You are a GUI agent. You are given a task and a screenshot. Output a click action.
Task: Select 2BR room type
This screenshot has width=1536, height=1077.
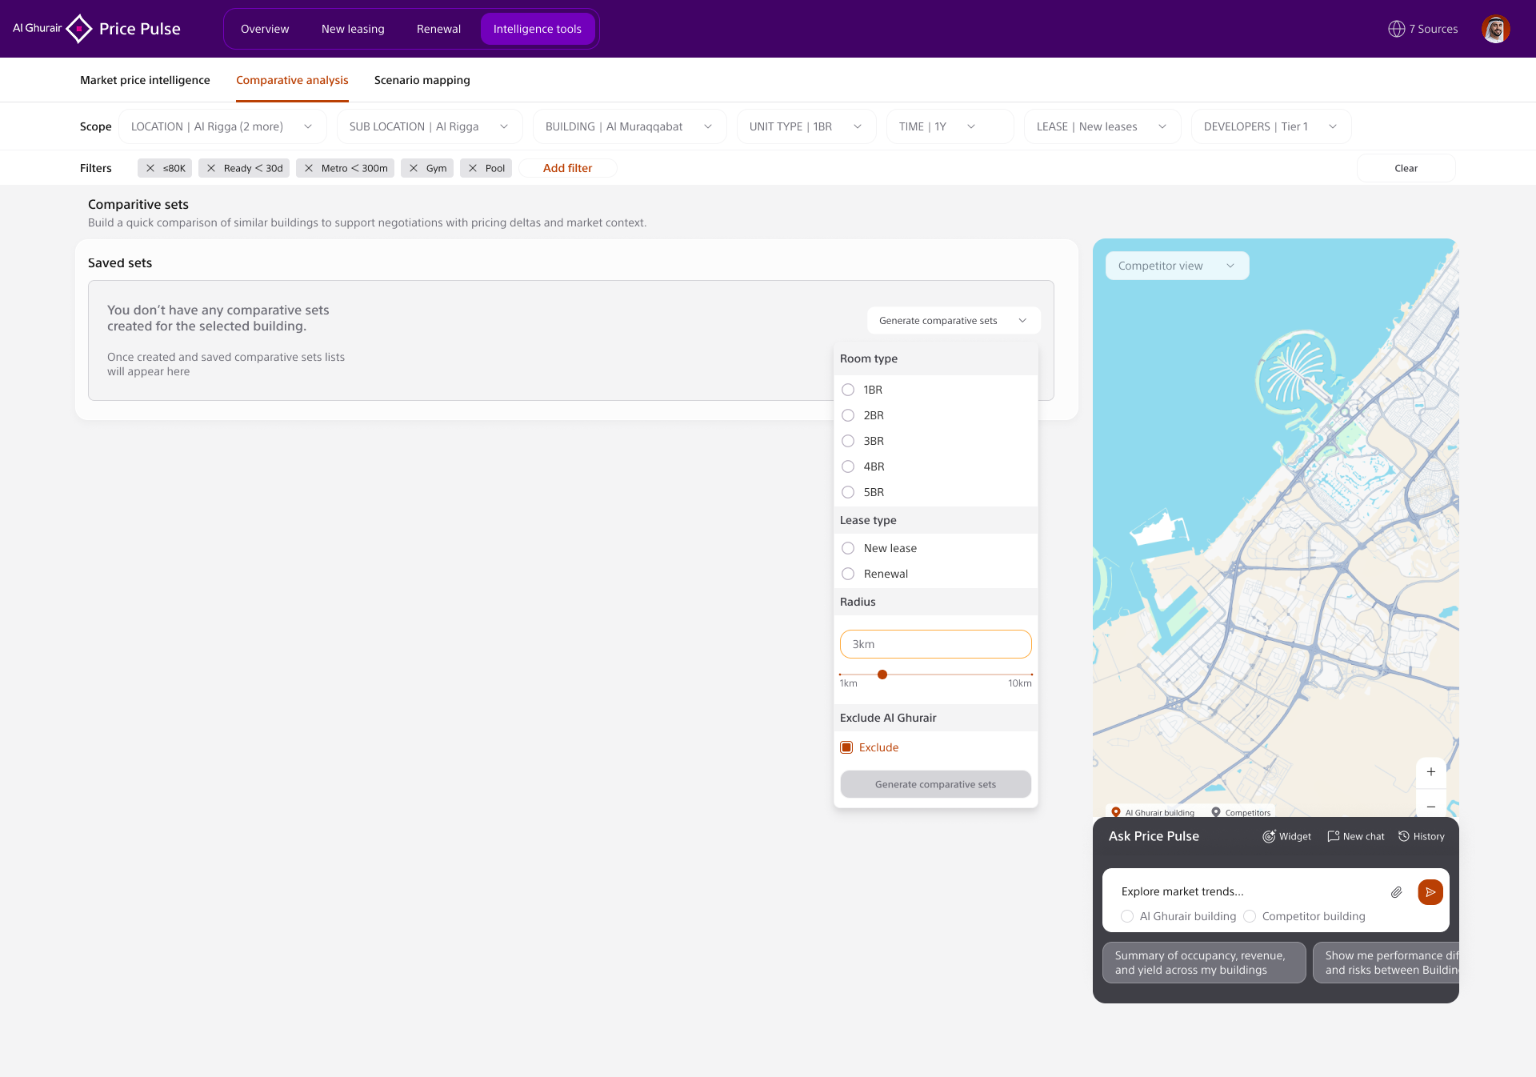tap(848, 415)
